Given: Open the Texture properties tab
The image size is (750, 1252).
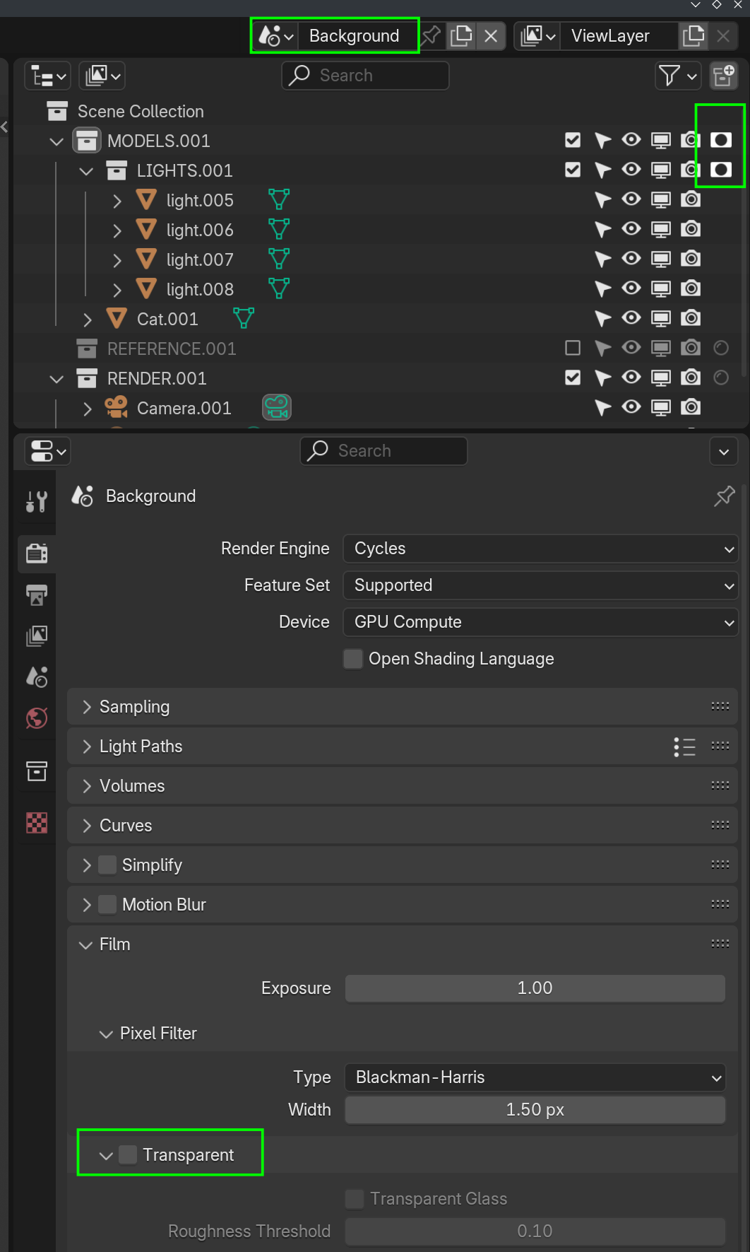Looking at the screenshot, I should 37,822.
